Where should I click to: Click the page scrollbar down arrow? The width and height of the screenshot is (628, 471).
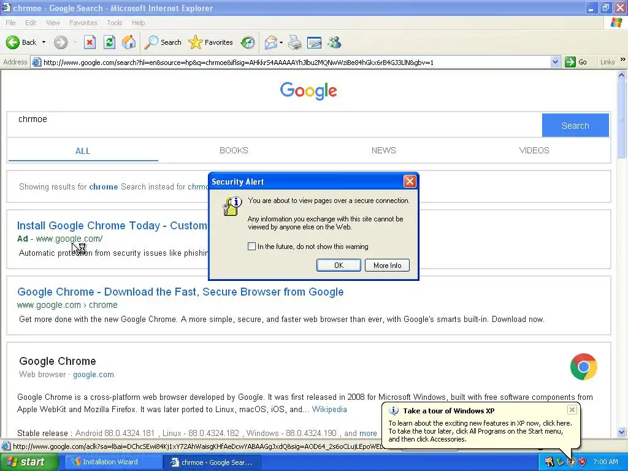pos(622,432)
